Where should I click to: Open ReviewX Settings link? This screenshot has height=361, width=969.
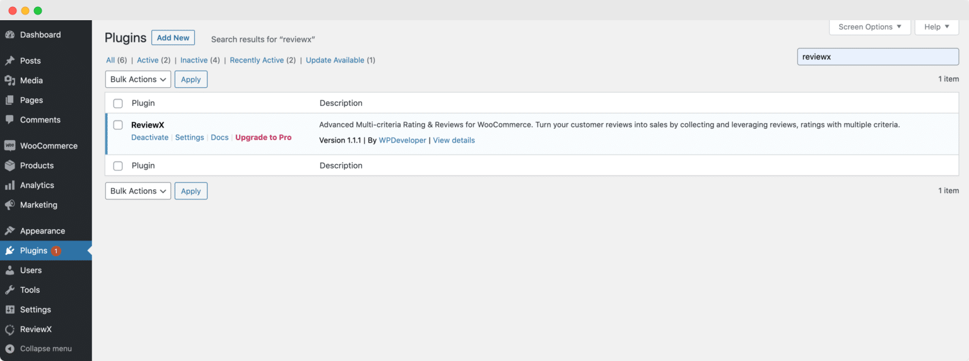[x=189, y=137]
